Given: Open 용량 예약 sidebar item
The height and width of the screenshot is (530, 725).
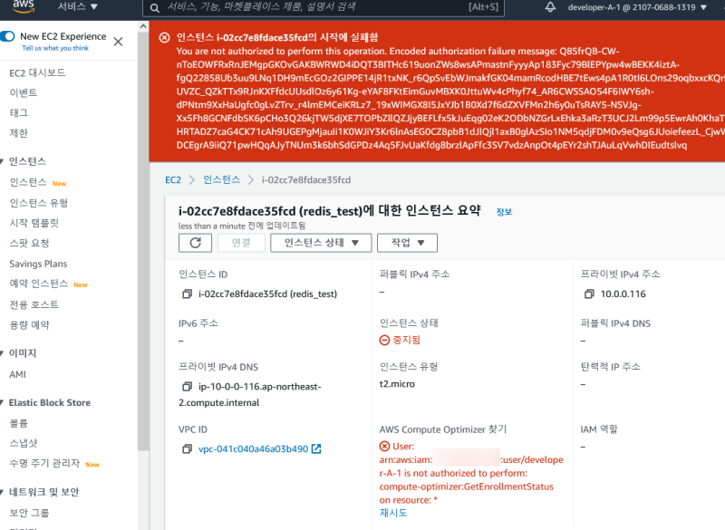Looking at the screenshot, I should coord(29,325).
